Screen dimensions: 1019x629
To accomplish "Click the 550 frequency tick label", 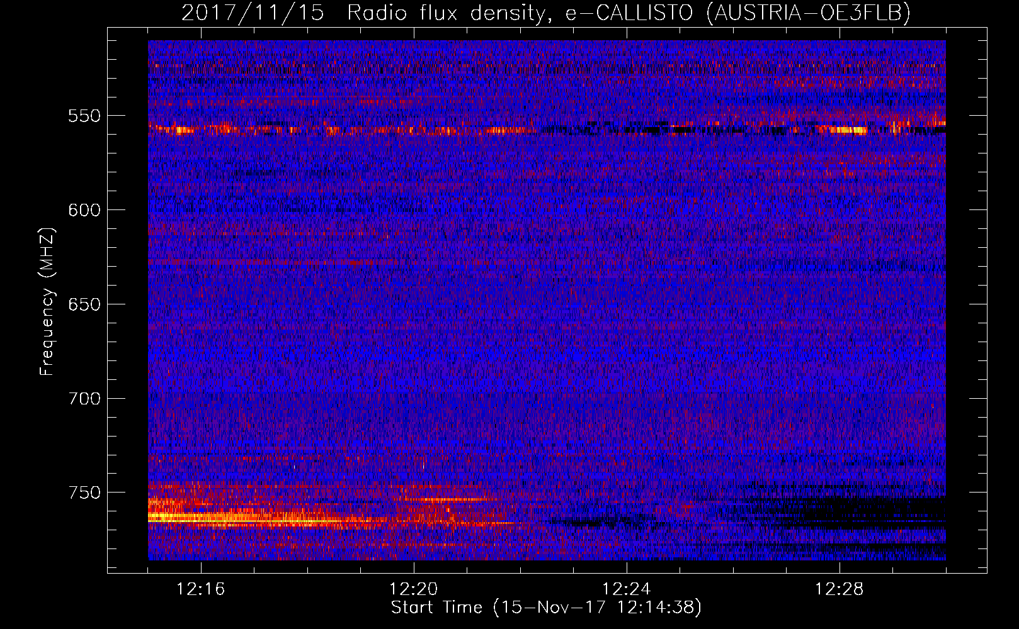I will (84, 116).
